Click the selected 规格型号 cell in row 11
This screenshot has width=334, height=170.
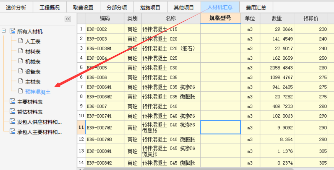point(221,127)
